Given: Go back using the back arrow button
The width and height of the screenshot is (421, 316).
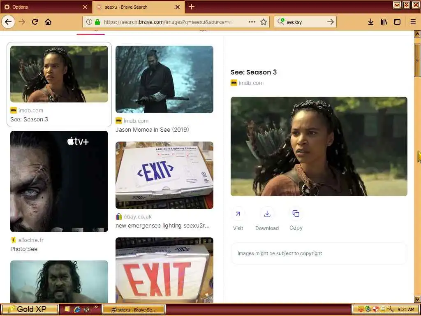Looking at the screenshot, I should [x=8, y=22].
